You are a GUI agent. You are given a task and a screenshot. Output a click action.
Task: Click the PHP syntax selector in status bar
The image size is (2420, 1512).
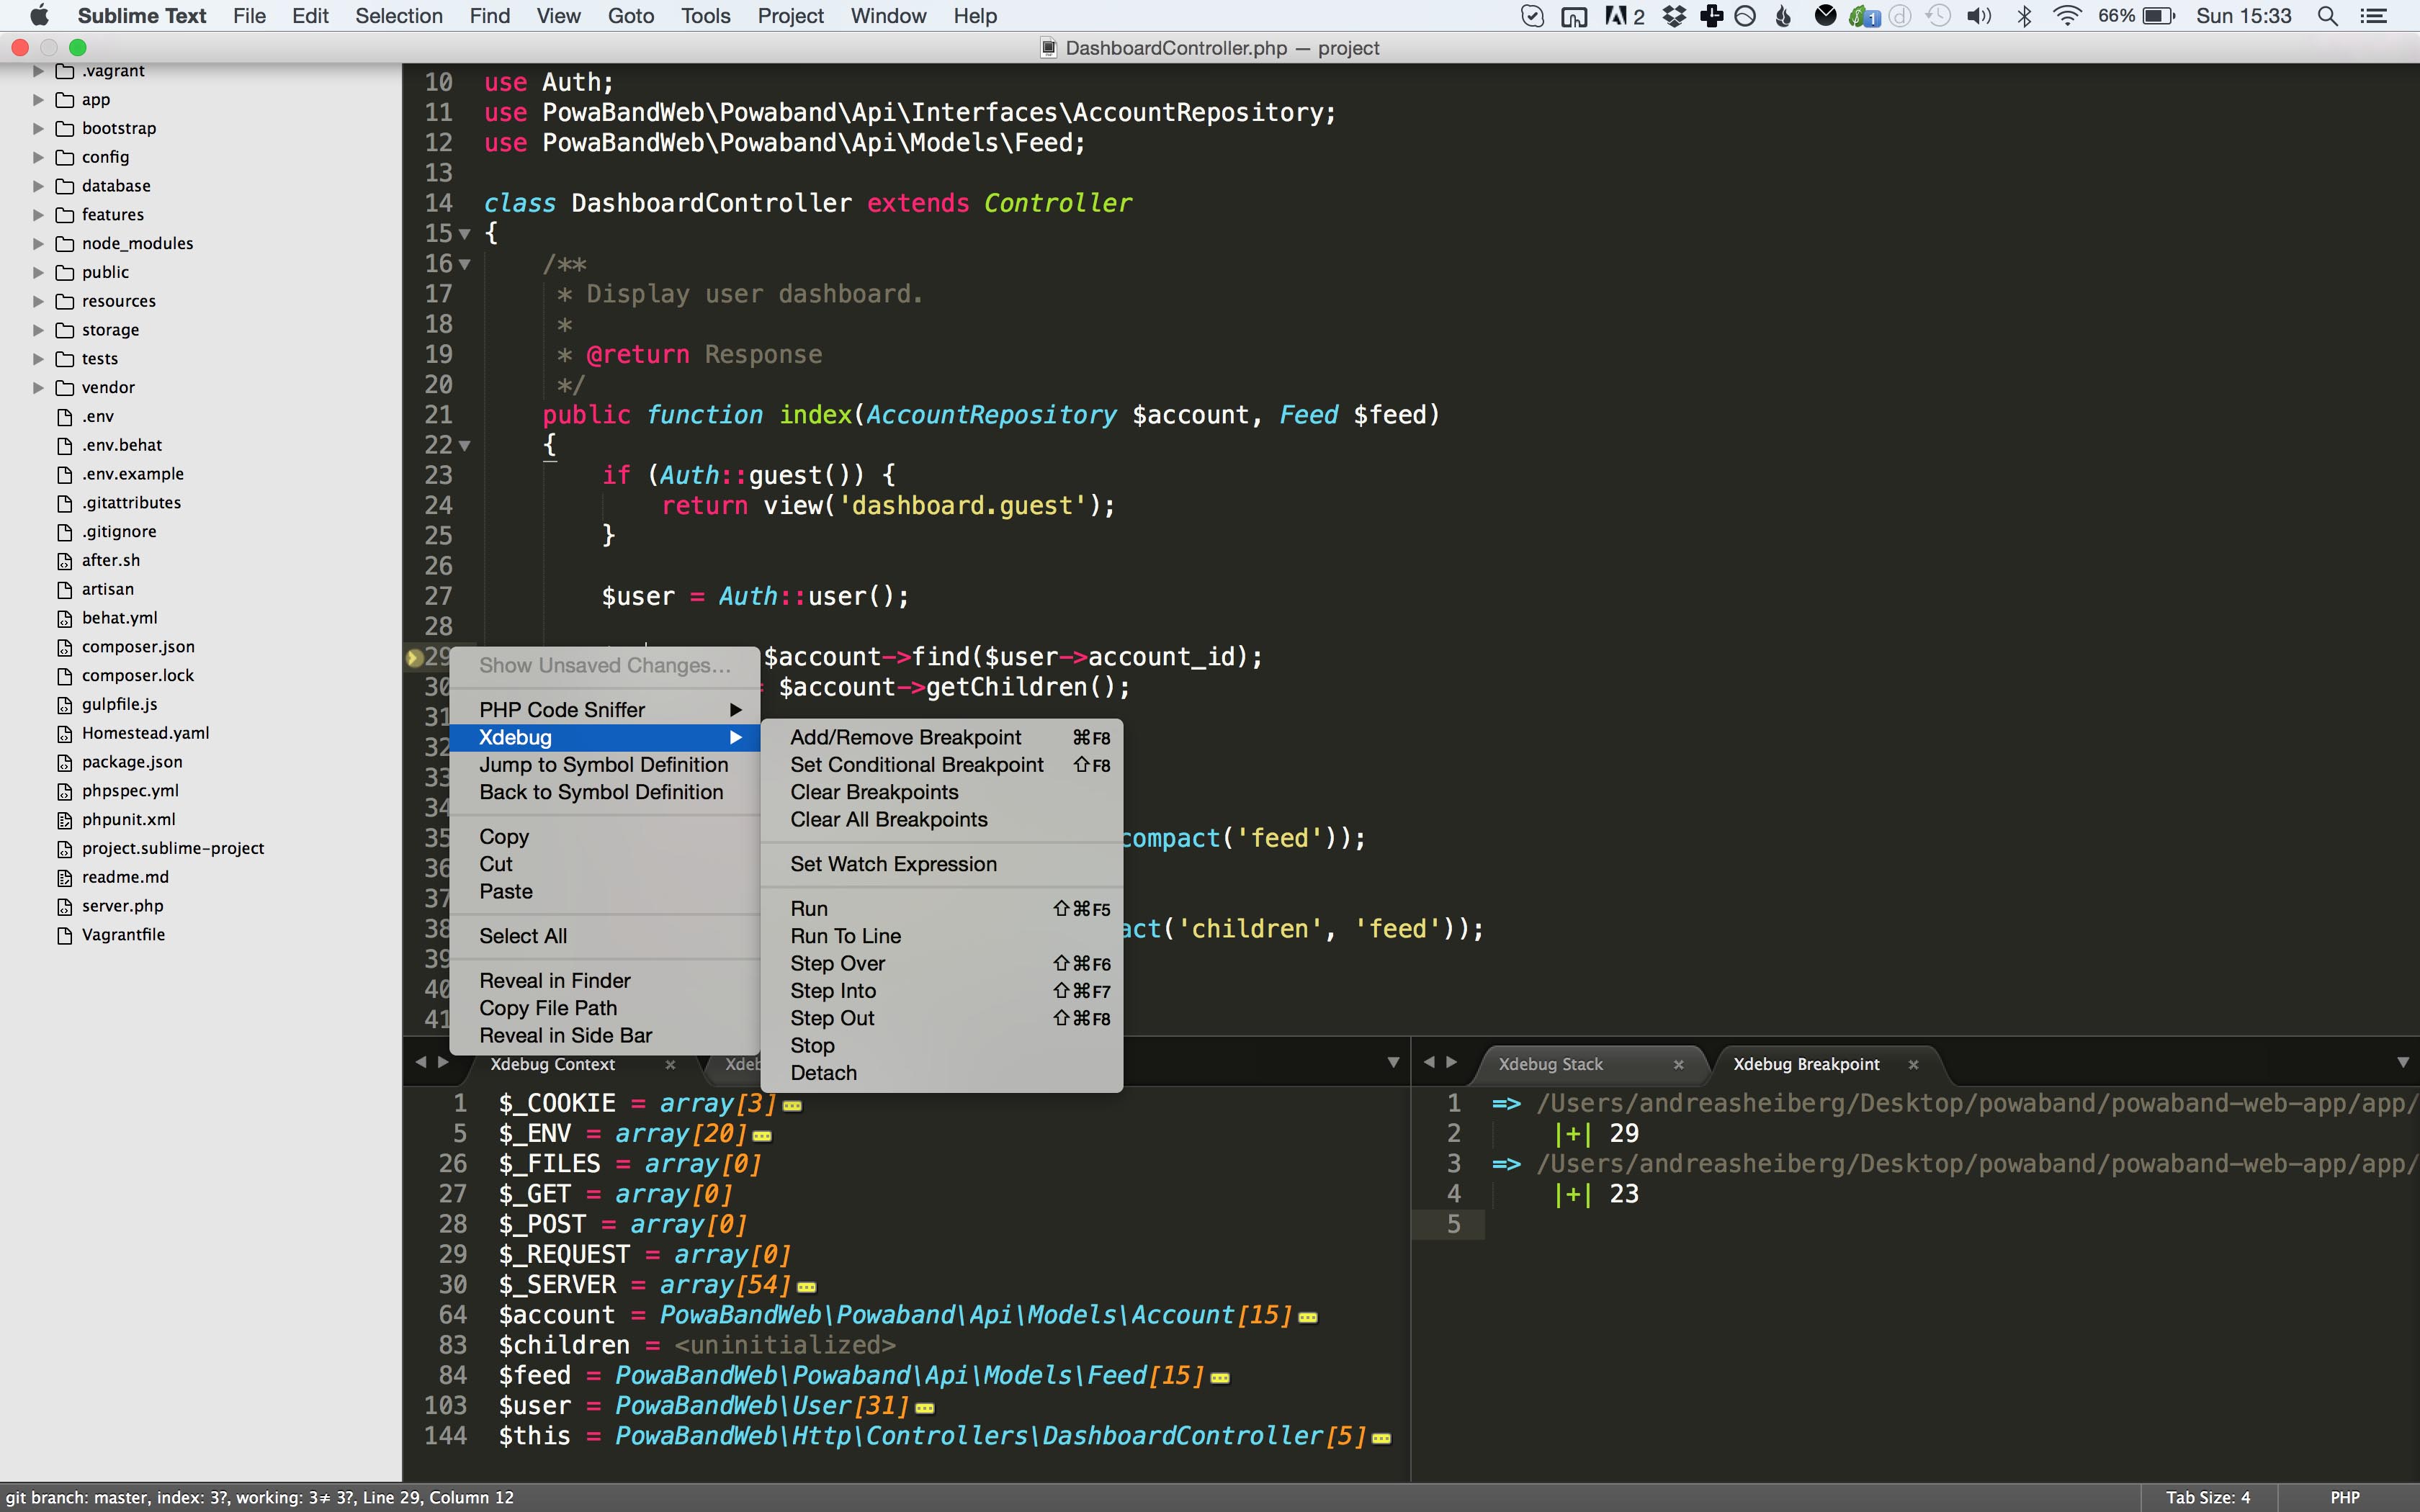point(2345,1497)
